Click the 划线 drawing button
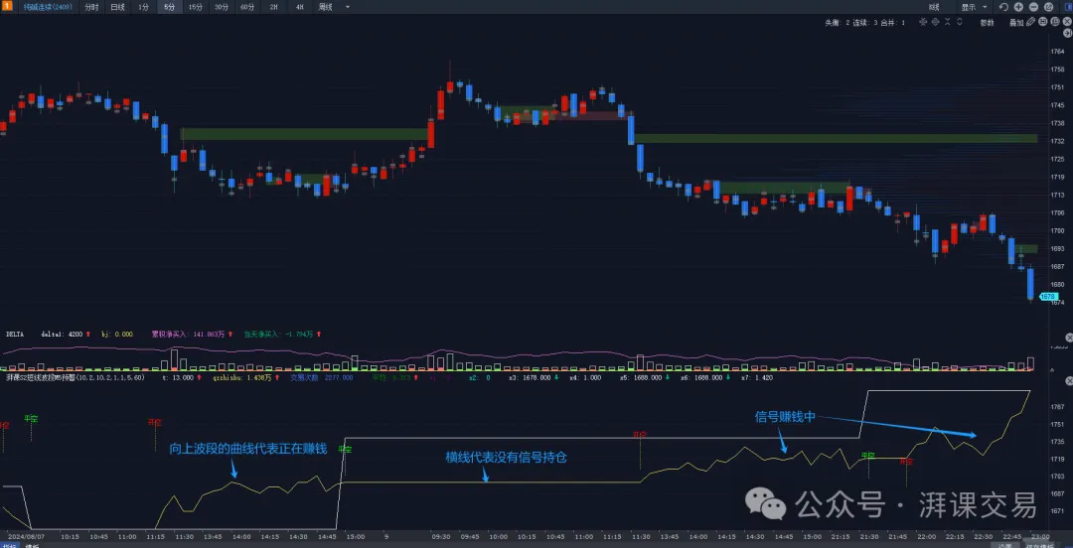The height and width of the screenshot is (548, 1073). (934, 7)
